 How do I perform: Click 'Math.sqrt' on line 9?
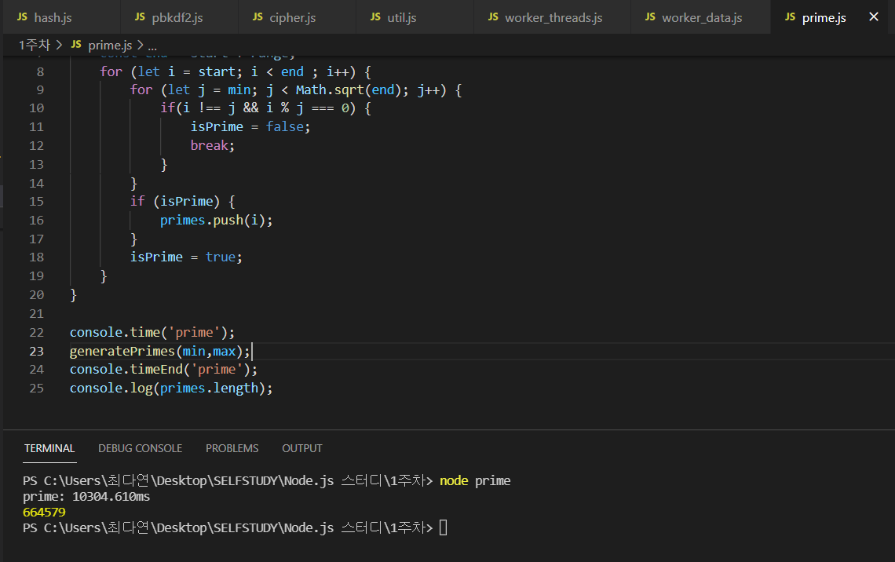tap(330, 90)
